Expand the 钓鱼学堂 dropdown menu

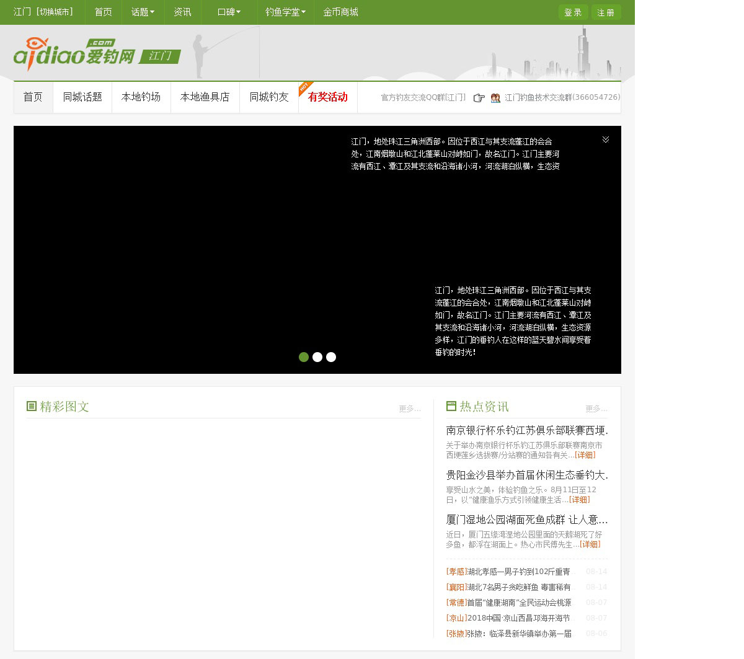pos(285,12)
